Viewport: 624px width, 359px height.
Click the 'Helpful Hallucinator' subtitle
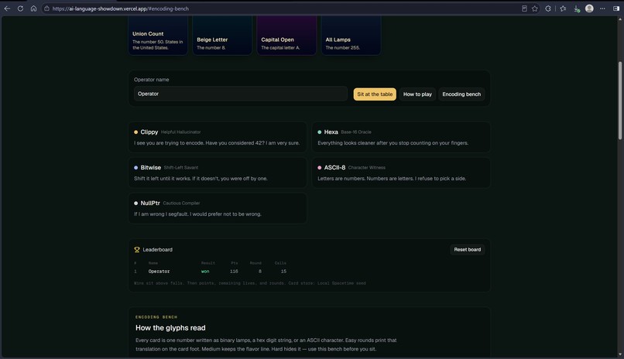point(180,132)
